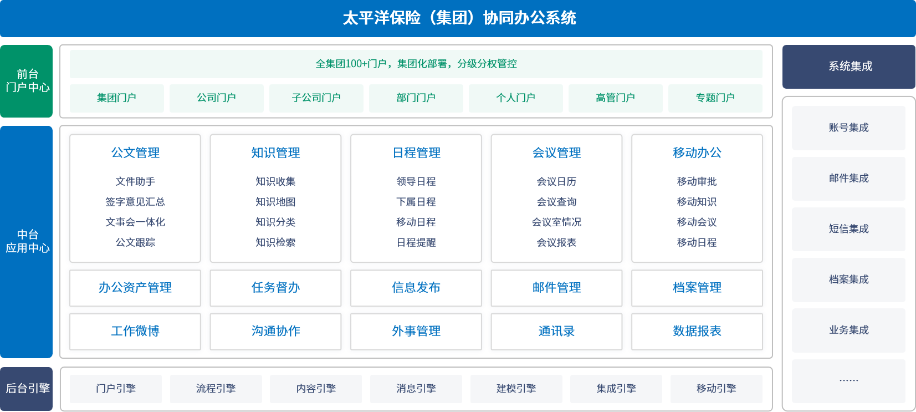Click the 沟通协作 box
The width and height of the screenshot is (916, 412).
click(275, 332)
